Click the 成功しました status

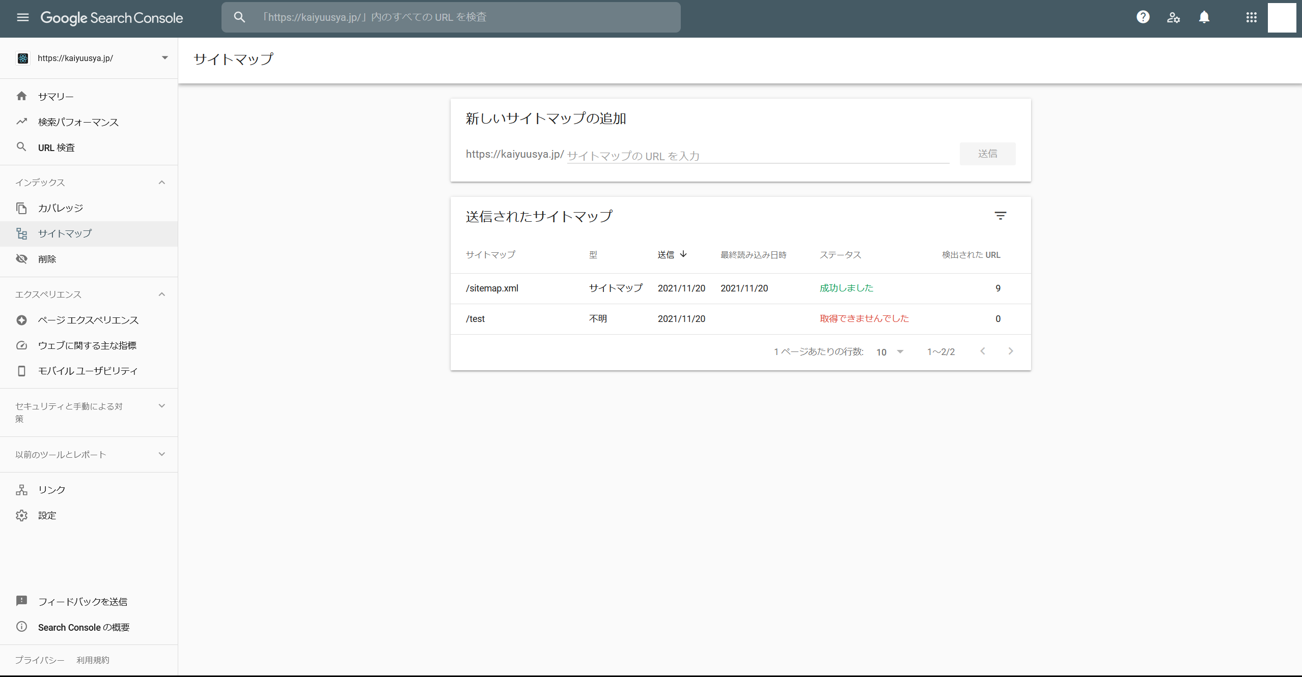click(846, 288)
